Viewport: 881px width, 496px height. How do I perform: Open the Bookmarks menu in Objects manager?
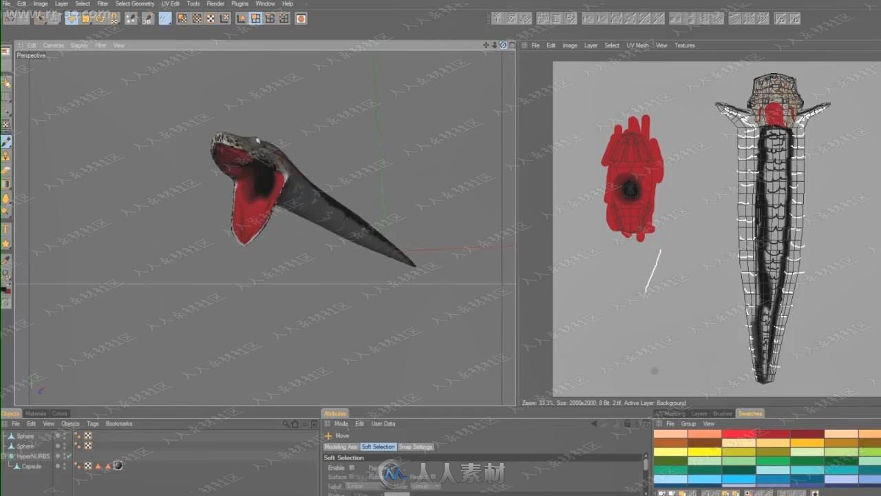[x=119, y=424]
